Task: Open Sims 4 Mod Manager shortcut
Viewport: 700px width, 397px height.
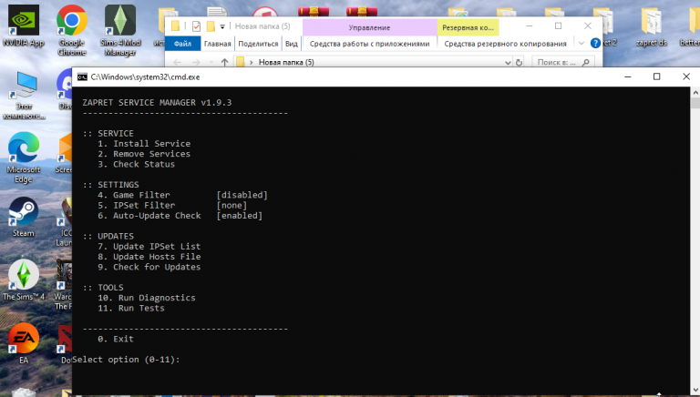Action: click(120, 30)
